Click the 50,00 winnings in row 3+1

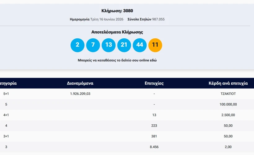228,136
